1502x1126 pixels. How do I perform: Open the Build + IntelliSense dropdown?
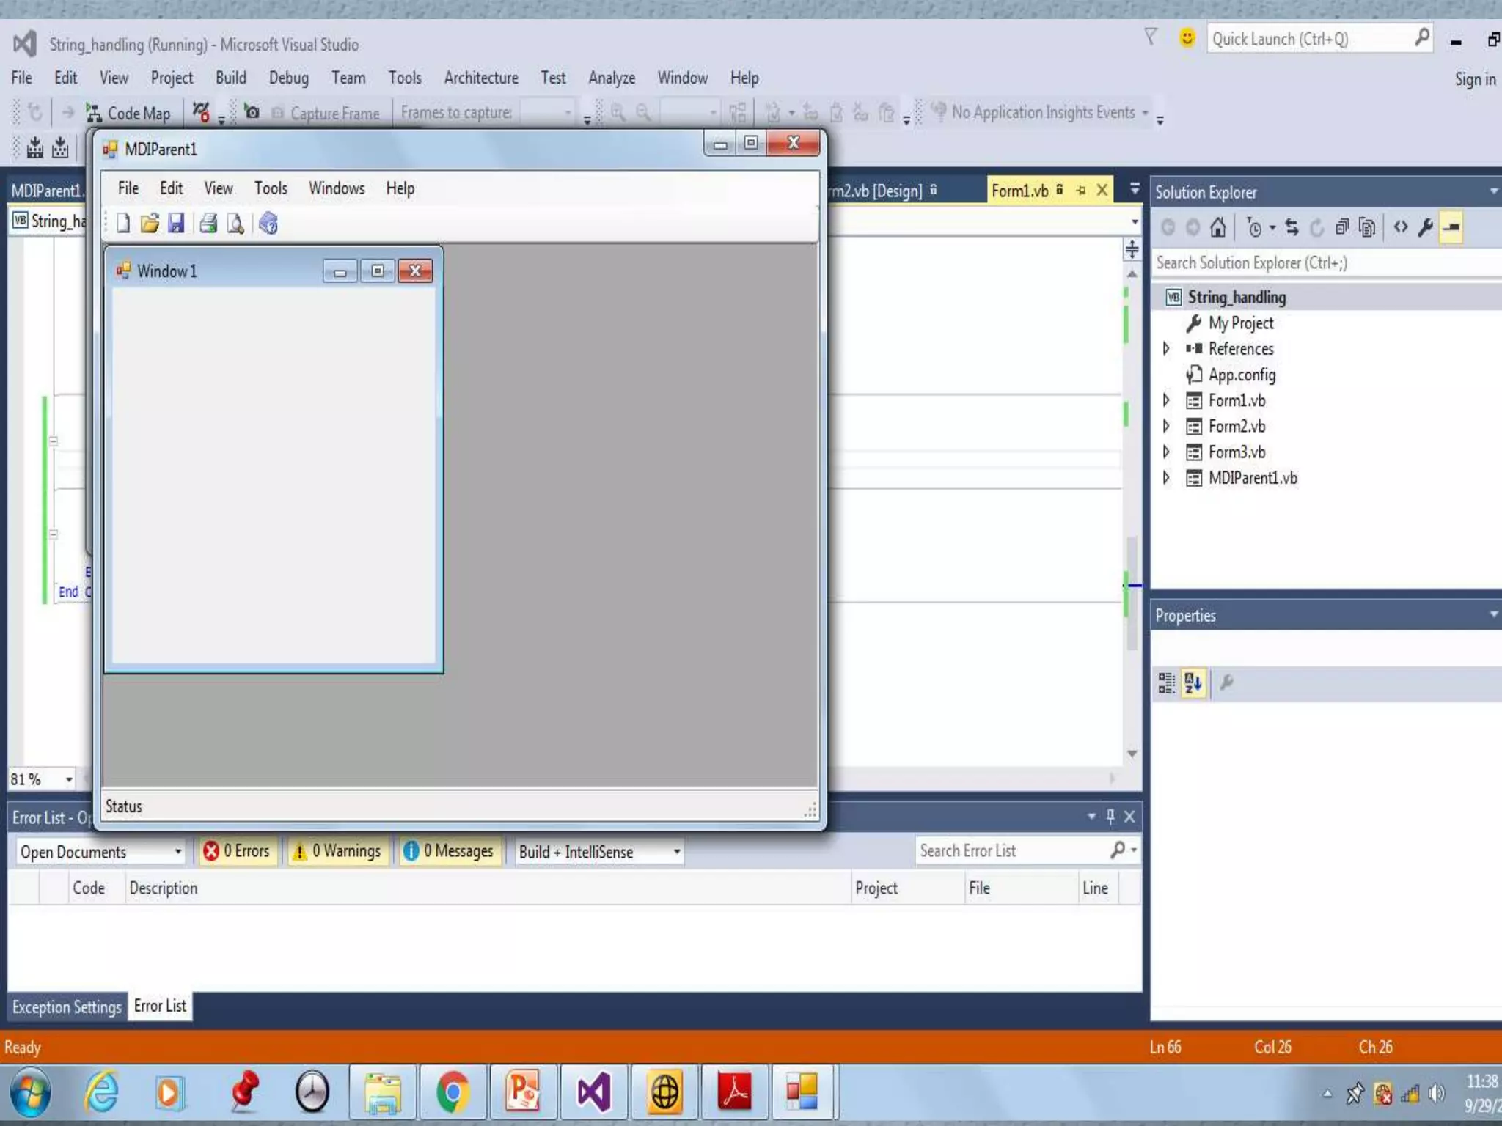599,852
